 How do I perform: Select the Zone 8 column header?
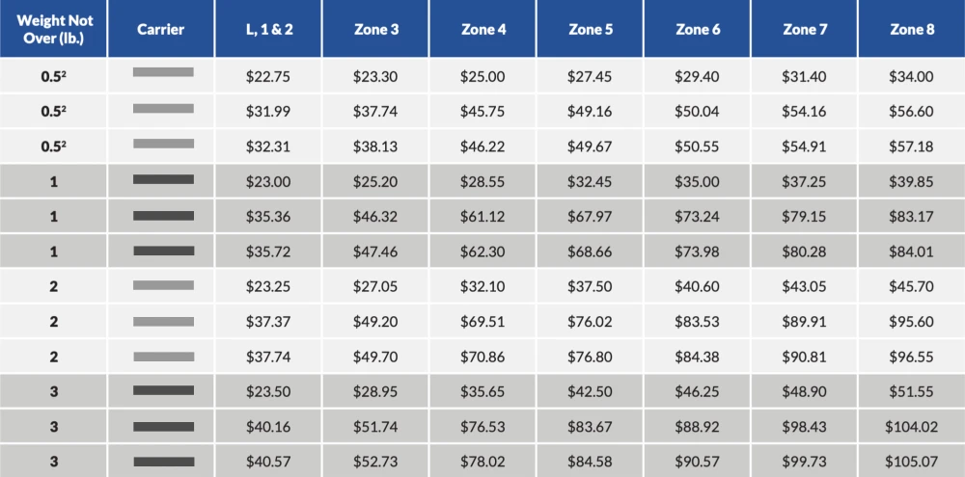pos(912,28)
